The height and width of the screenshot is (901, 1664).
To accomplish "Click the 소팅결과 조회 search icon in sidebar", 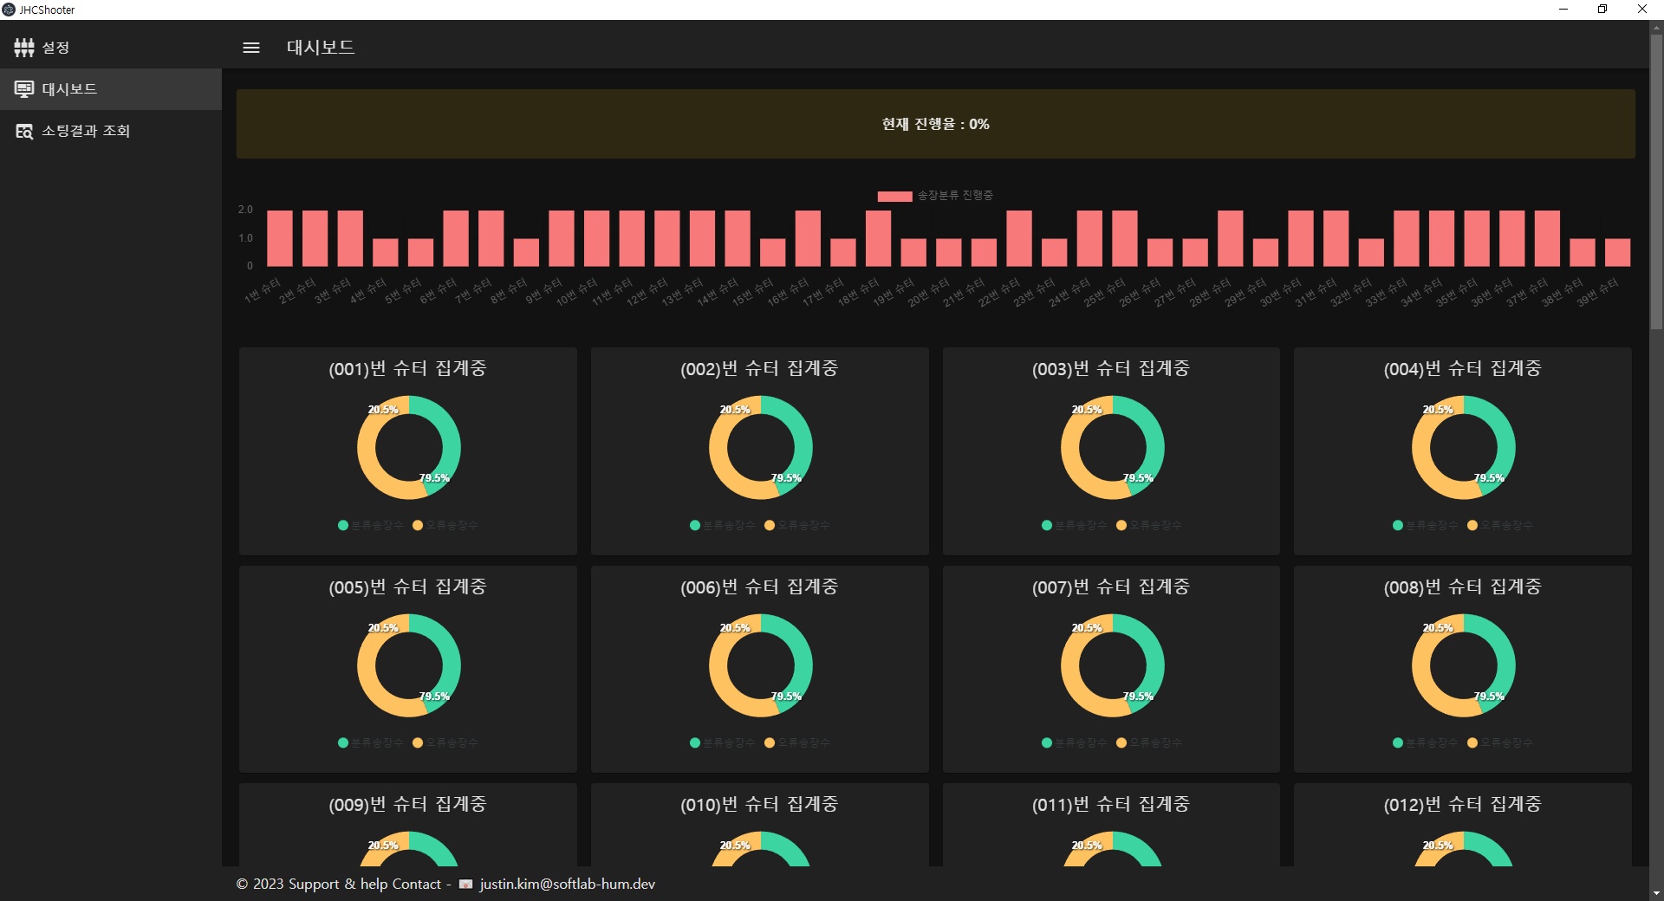I will point(24,131).
